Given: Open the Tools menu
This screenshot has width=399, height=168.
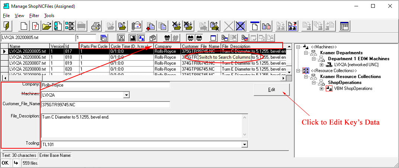Looking at the screenshot, I should click(x=49, y=16).
